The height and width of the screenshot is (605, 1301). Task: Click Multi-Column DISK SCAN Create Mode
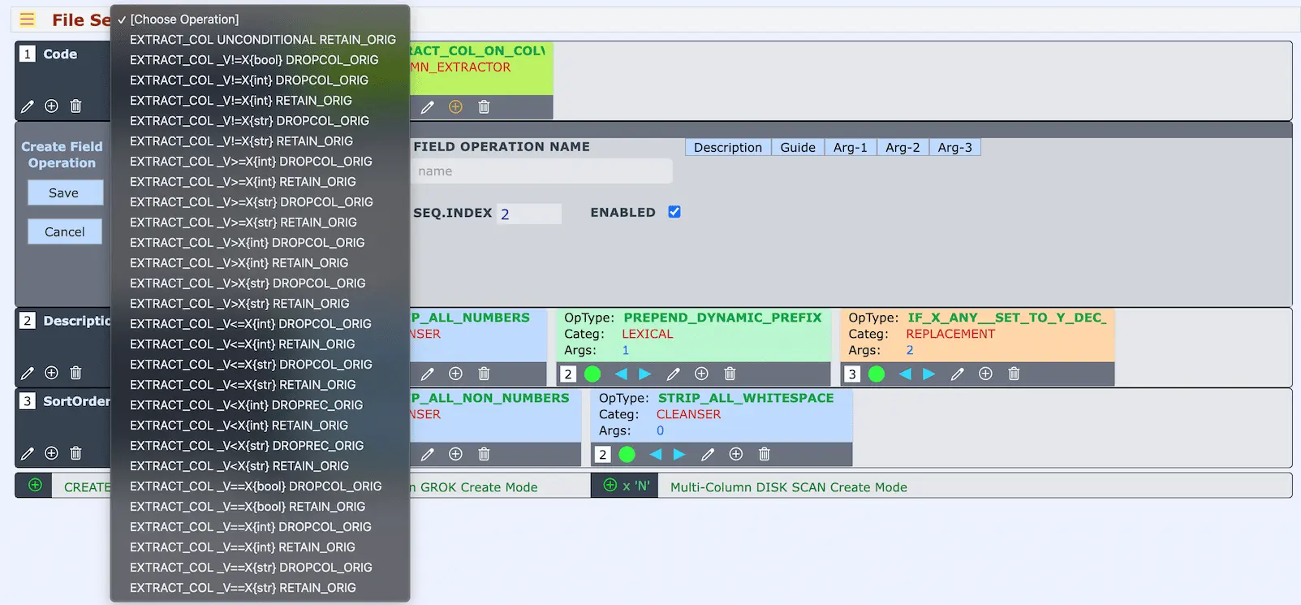(789, 487)
